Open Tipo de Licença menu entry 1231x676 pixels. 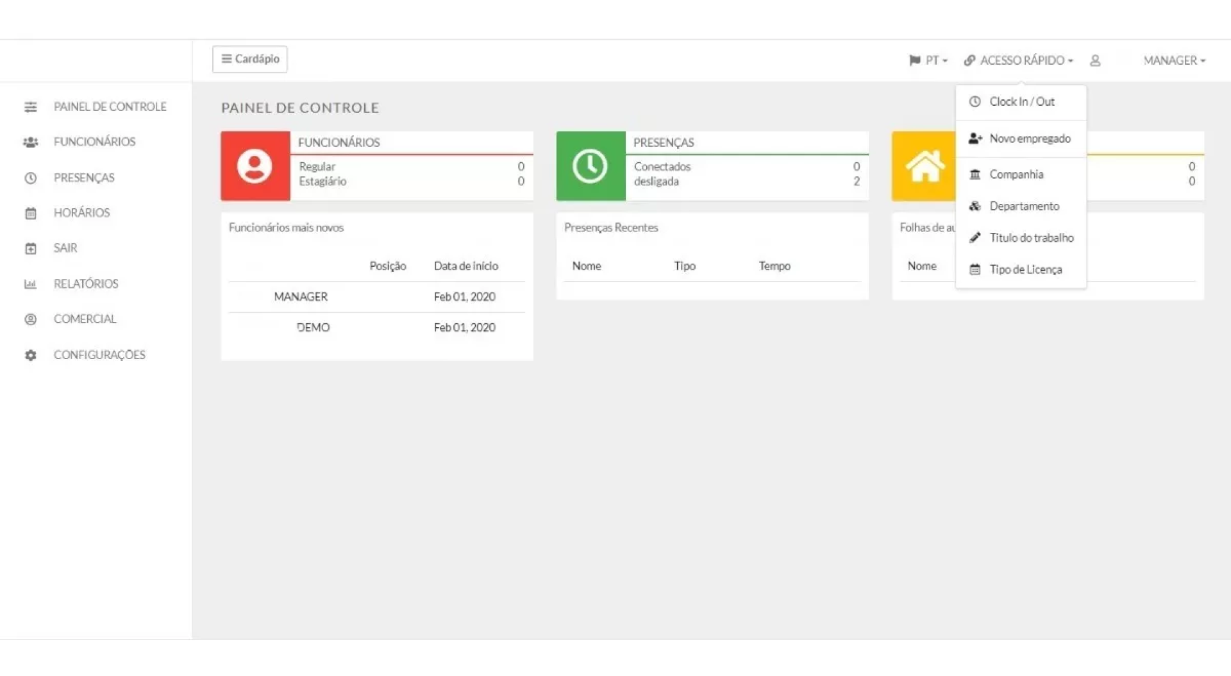pyautogui.click(x=1025, y=270)
